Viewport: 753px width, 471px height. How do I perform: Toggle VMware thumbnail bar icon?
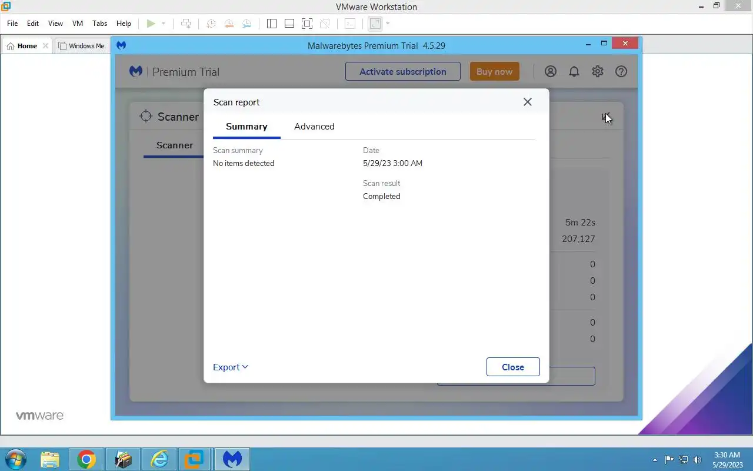289,24
